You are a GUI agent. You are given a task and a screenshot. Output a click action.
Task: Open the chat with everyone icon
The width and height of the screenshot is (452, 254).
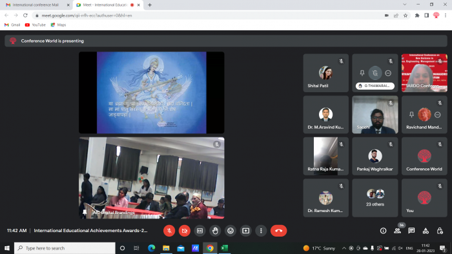411,231
